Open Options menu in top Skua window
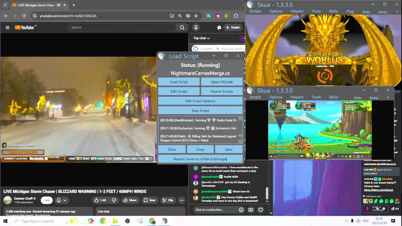 click(276, 11)
